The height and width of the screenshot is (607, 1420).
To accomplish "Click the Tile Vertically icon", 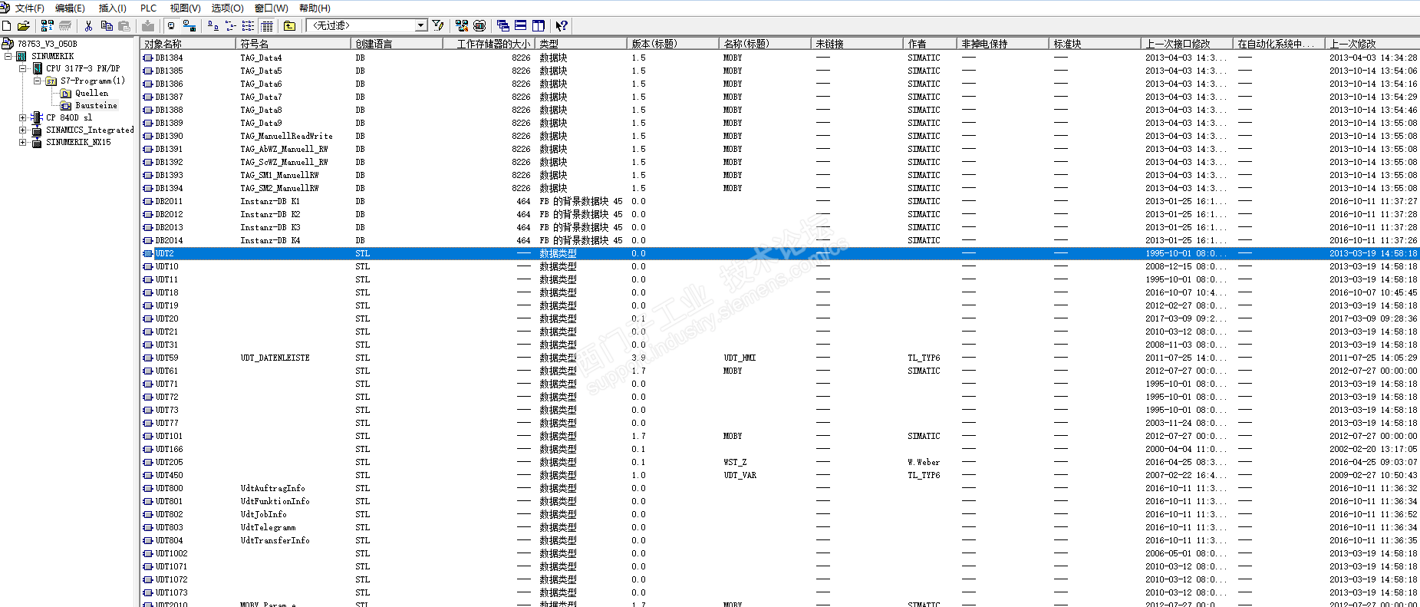I will click(x=539, y=25).
